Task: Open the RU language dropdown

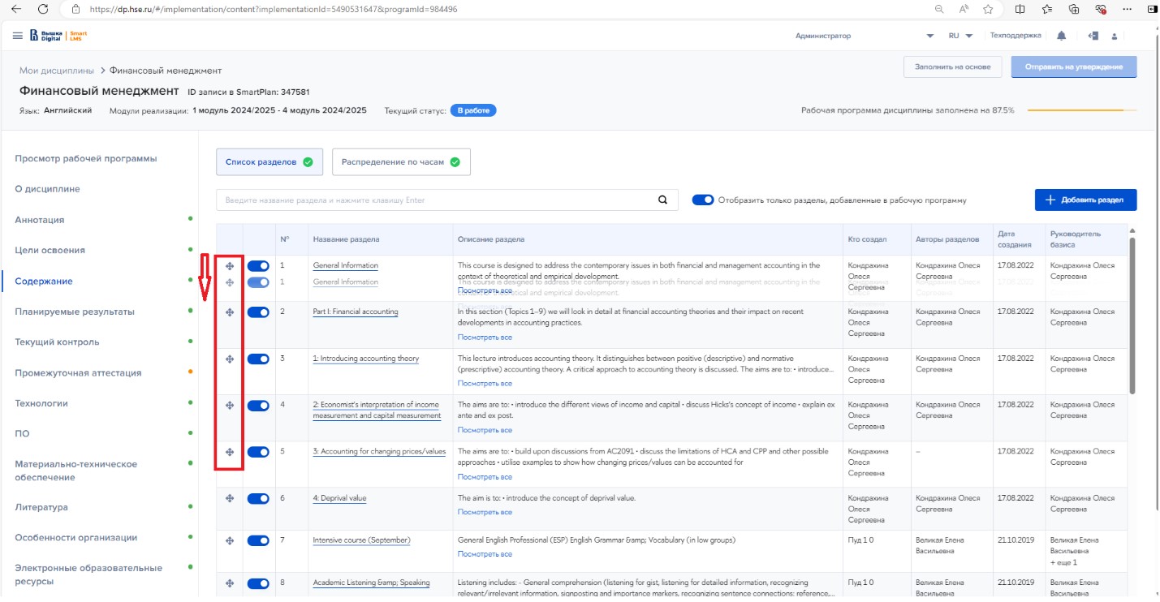Action: (x=960, y=36)
